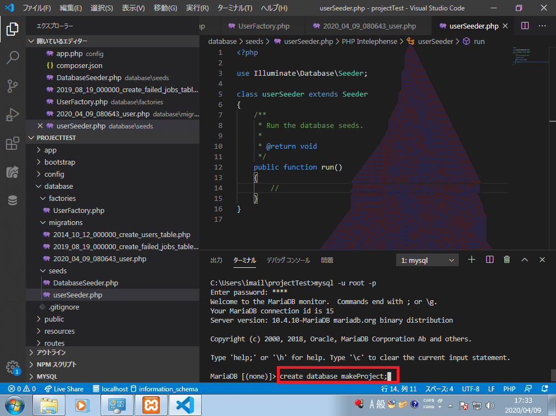Open the media player taskbar icon
Screen dimensions: 556x416
pos(82,406)
